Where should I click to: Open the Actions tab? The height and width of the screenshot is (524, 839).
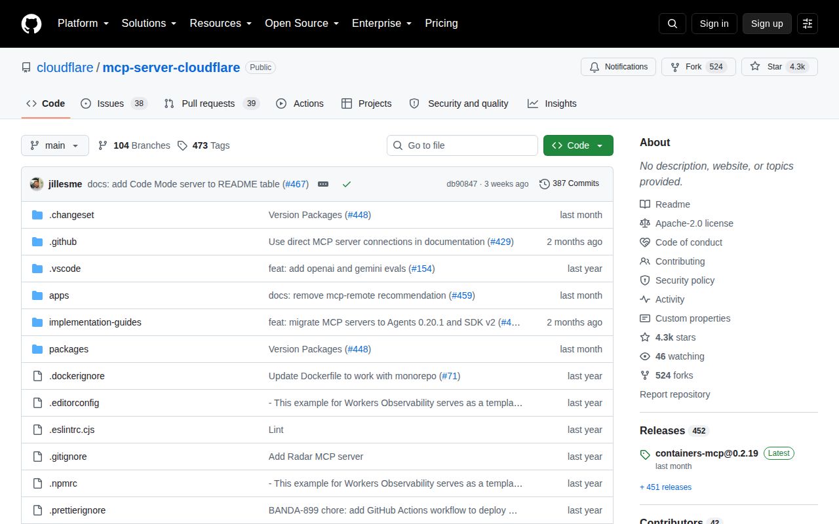[300, 103]
